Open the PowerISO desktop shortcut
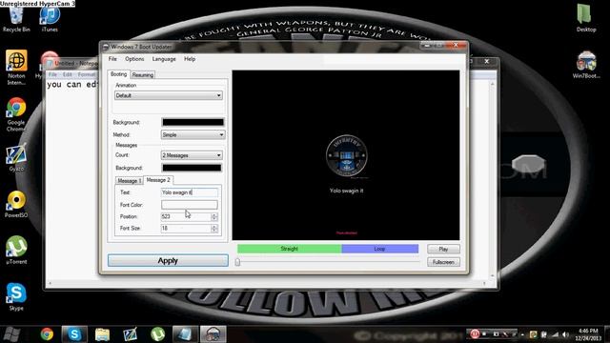The height and width of the screenshot is (343, 610). coord(16,205)
